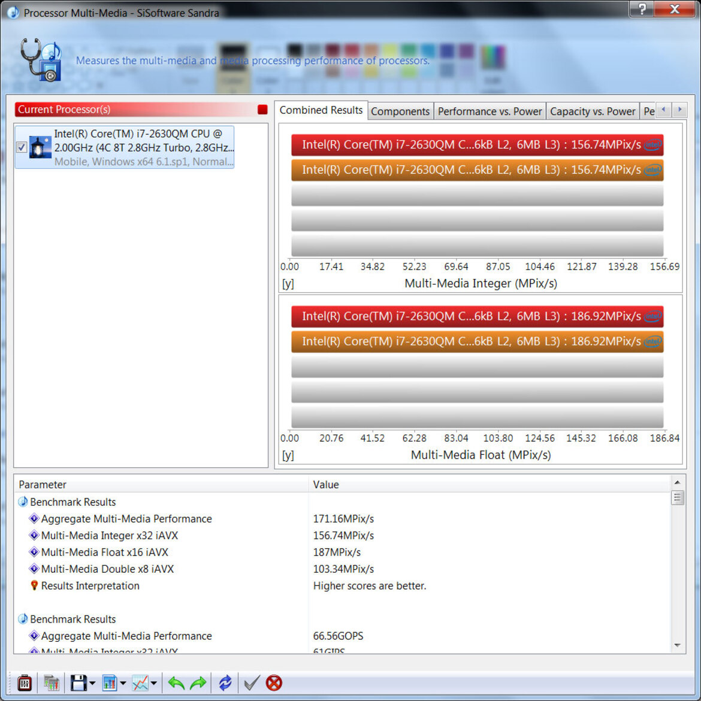Go back with the green left arrow
701x701 pixels.
coord(176,682)
